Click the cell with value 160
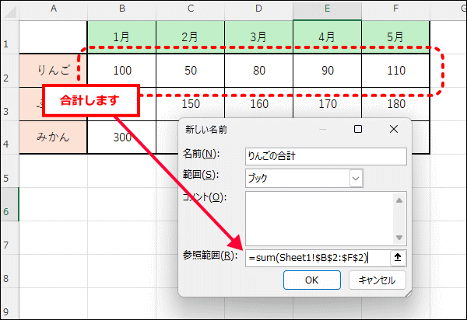The image size is (467, 320). (259, 104)
